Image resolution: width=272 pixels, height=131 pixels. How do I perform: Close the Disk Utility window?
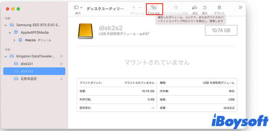tap(7, 9)
